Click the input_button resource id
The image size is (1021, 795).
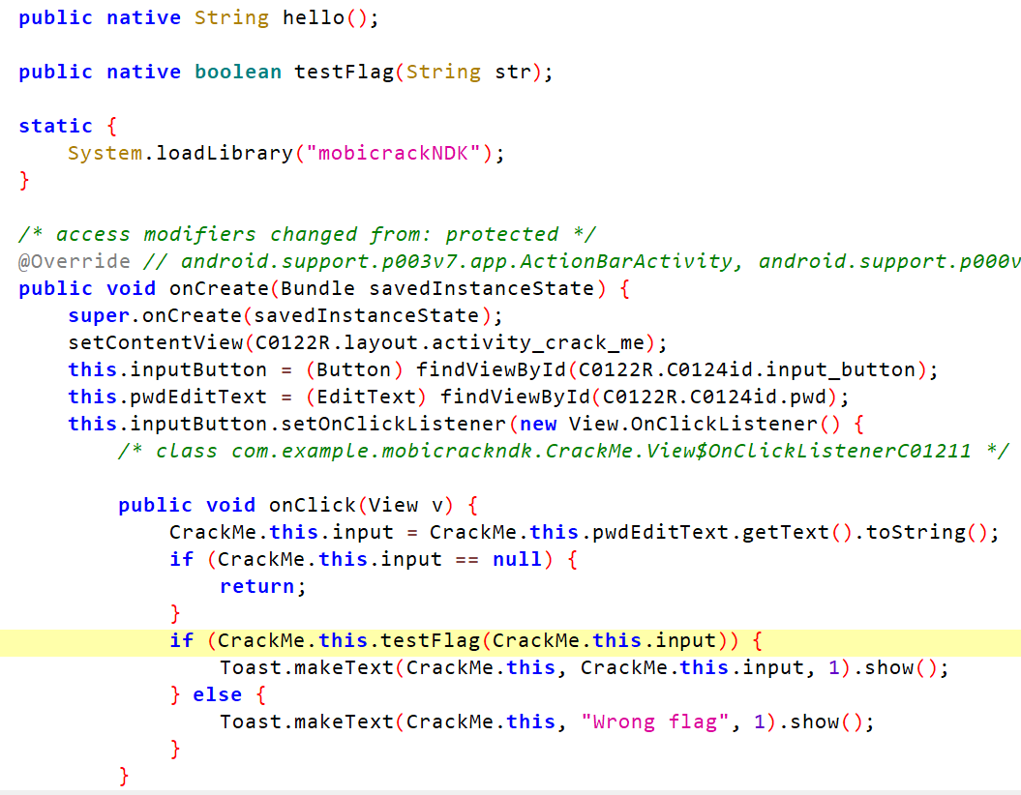point(840,369)
